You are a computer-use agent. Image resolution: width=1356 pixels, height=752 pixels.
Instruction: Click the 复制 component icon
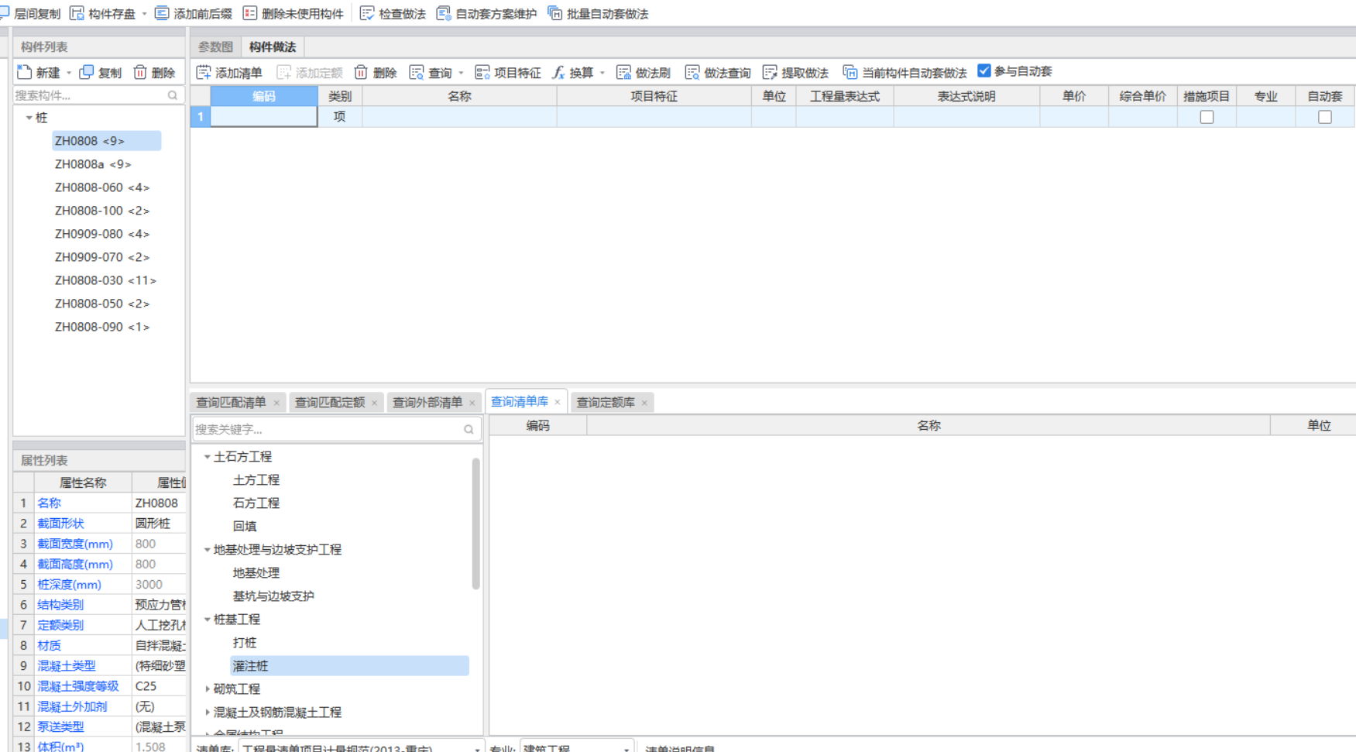[87, 72]
